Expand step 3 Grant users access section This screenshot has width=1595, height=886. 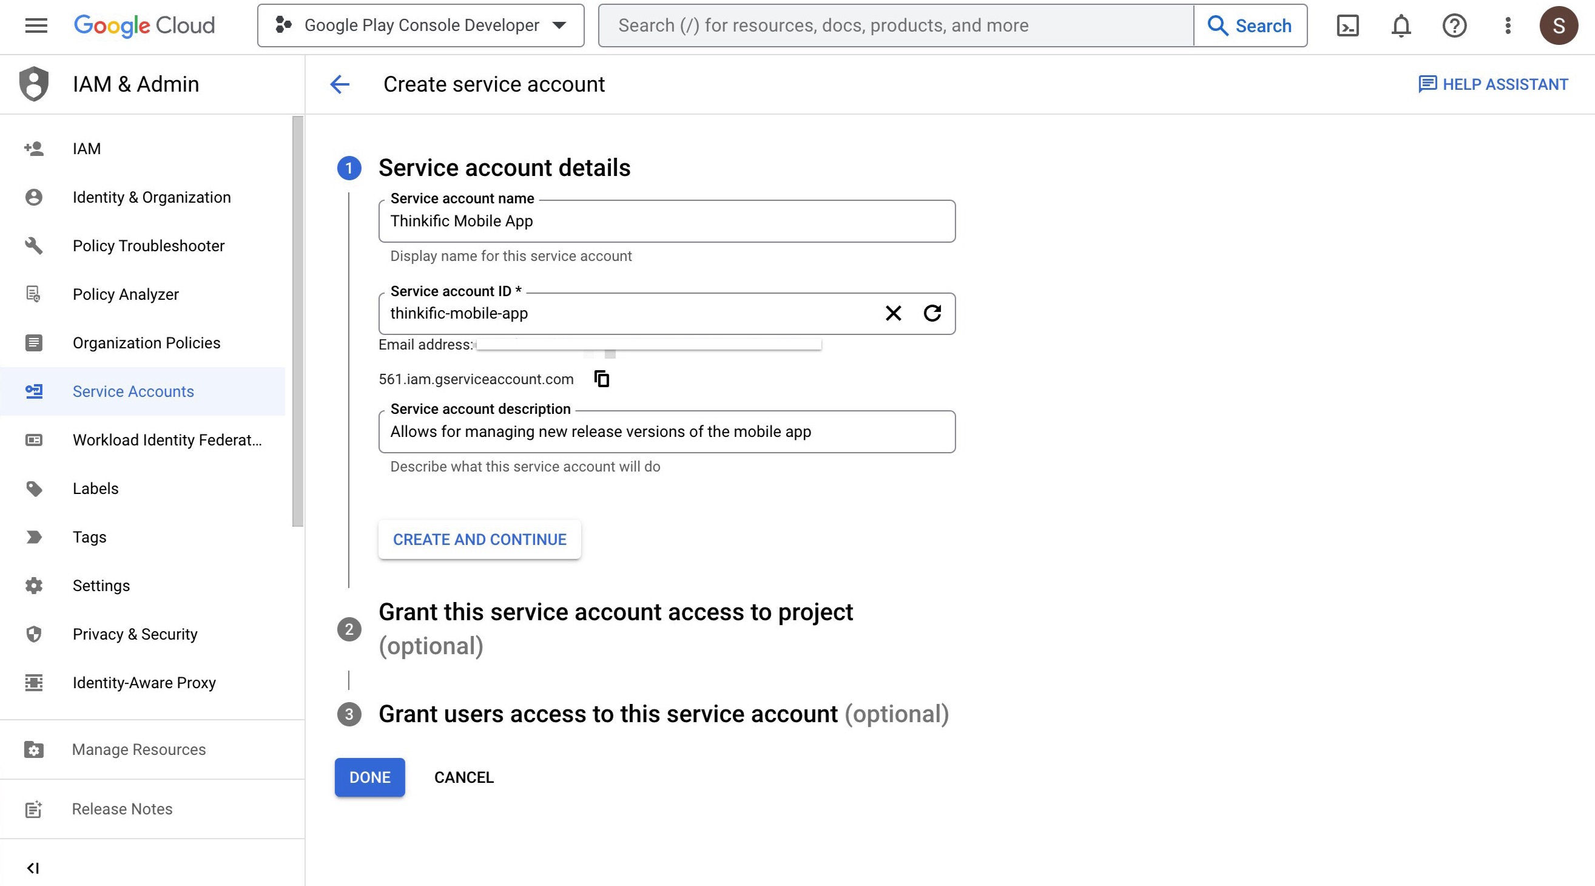pos(663,714)
